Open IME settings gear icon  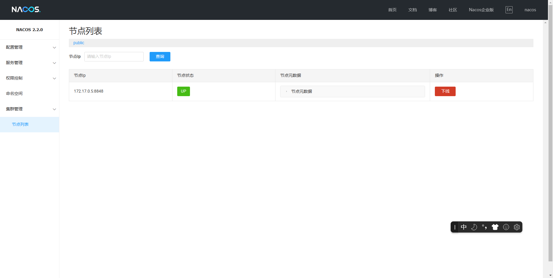click(517, 227)
